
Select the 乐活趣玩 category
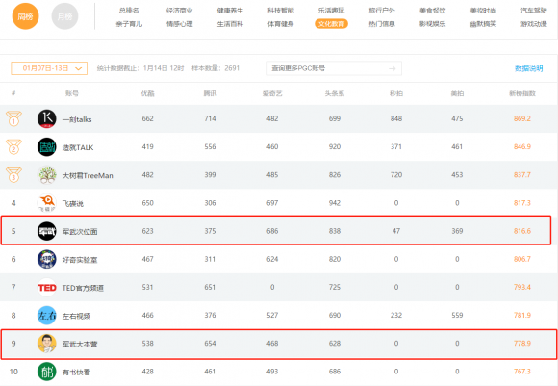pyautogui.click(x=331, y=11)
